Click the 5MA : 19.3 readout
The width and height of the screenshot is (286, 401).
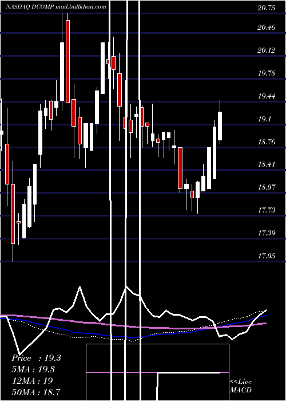pos(33,369)
